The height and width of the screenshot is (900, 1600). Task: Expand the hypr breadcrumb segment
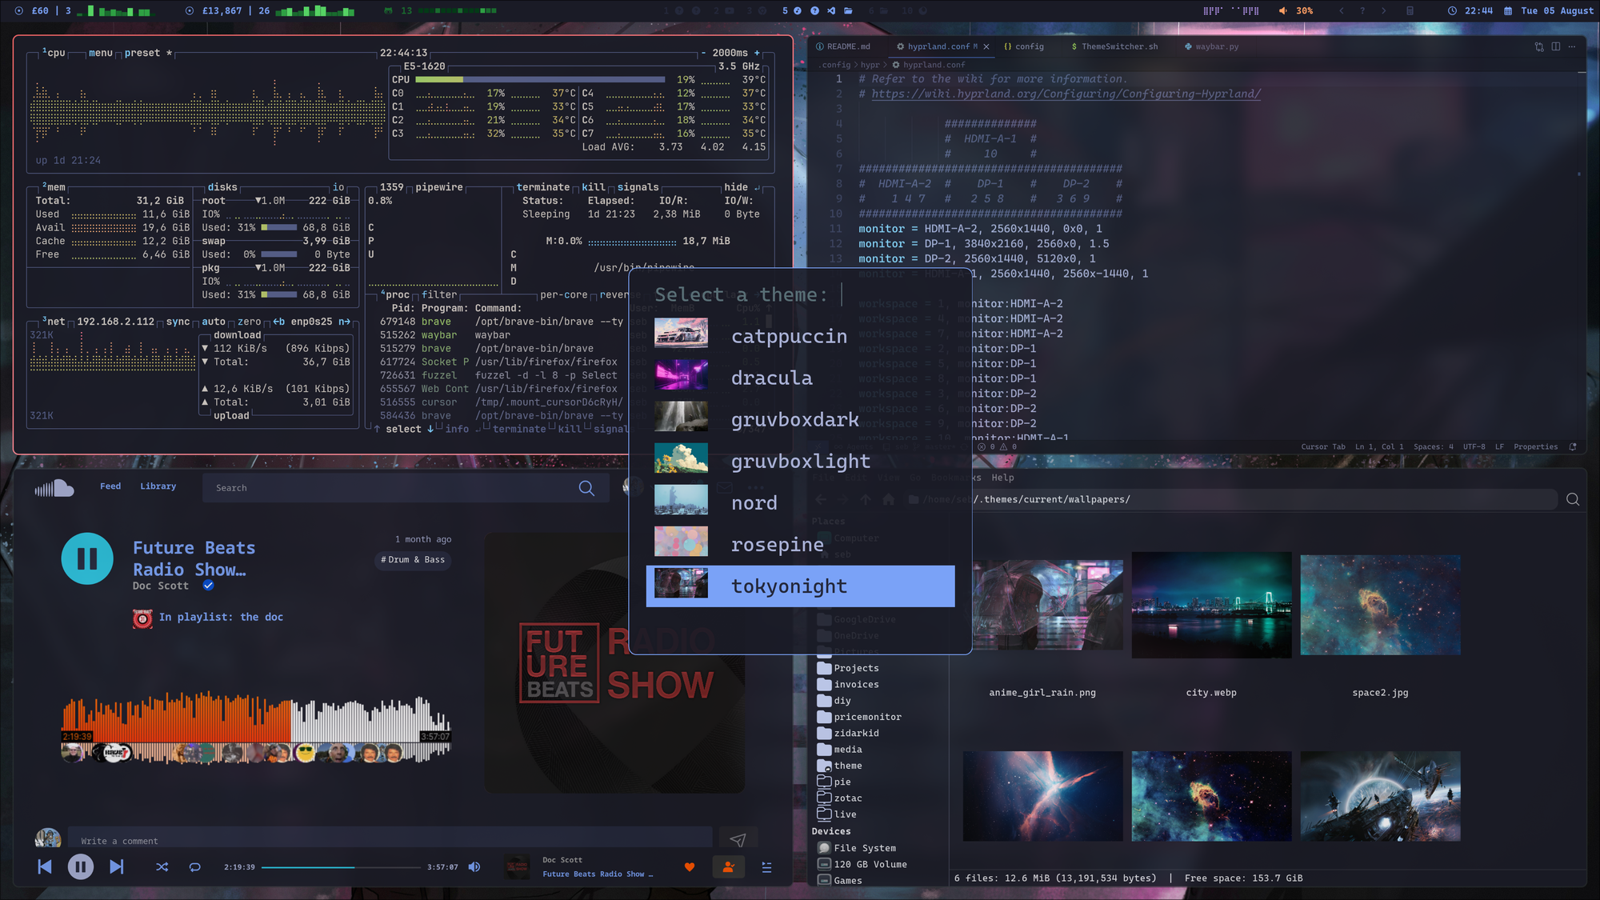(870, 65)
